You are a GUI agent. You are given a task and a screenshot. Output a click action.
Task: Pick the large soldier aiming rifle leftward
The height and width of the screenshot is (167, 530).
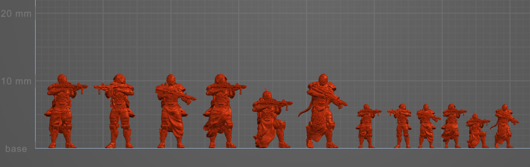coord(114,111)
